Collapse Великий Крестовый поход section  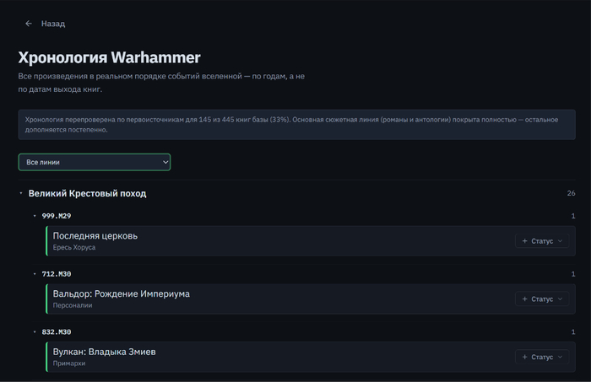pos(21,193)
